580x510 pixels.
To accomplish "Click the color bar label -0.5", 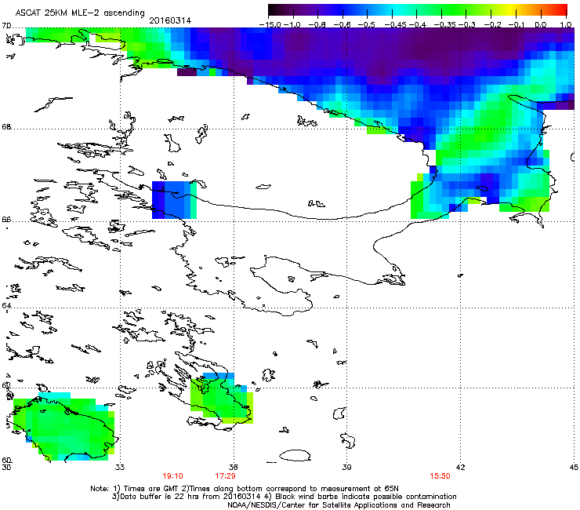I will [367, 25].
